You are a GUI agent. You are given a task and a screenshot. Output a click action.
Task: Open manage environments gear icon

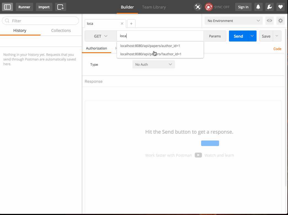[x=281, y=21]
